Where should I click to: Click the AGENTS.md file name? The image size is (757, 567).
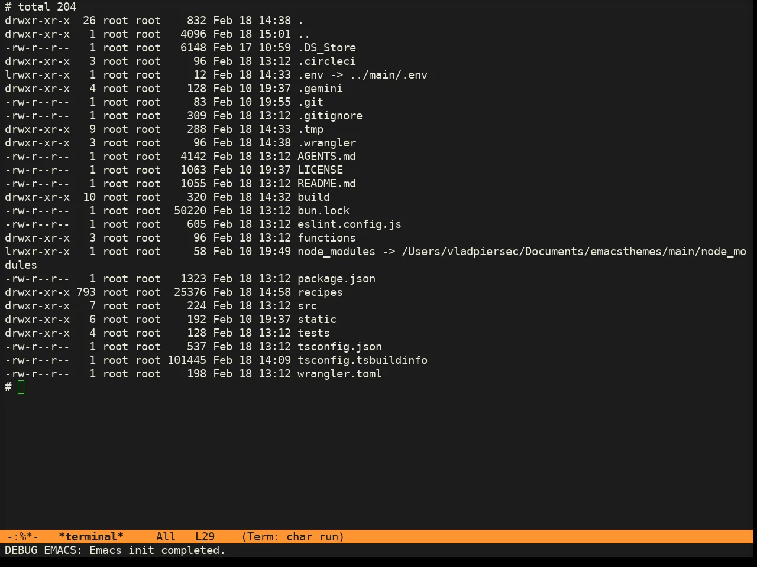(x=326, y=157)
